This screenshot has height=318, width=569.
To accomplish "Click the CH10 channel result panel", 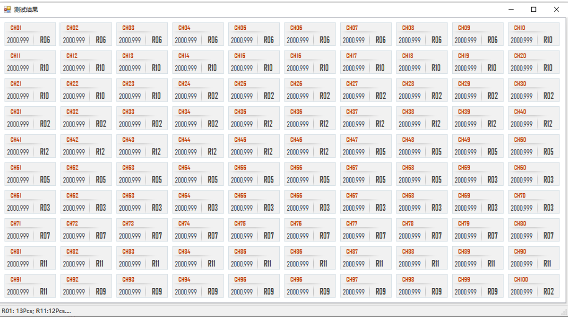I will (534, 34).
